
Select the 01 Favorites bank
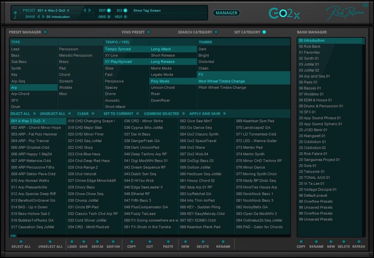330,52
